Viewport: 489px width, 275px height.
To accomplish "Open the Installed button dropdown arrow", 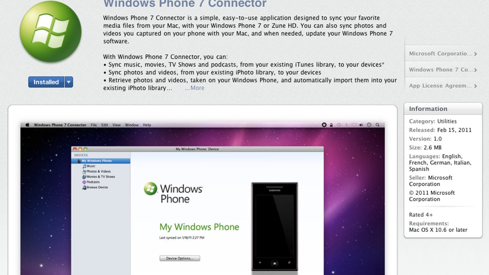I will (69, 82).
